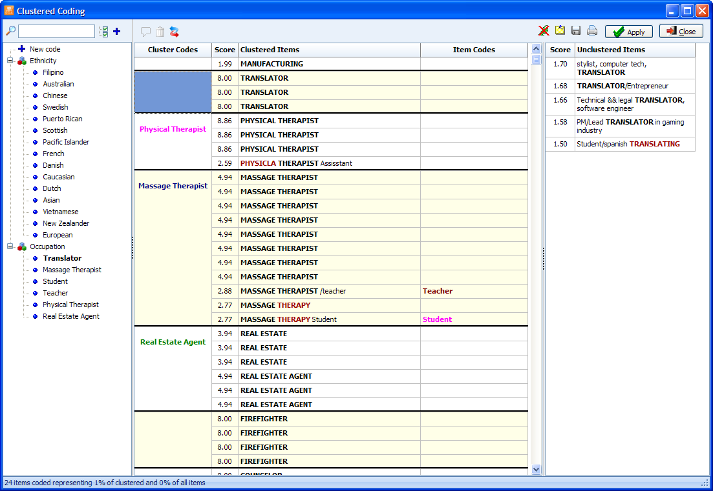Select the blue highlighted Translator cluster cell
Viewport: 713px width, 491px height.
(173, 92)
